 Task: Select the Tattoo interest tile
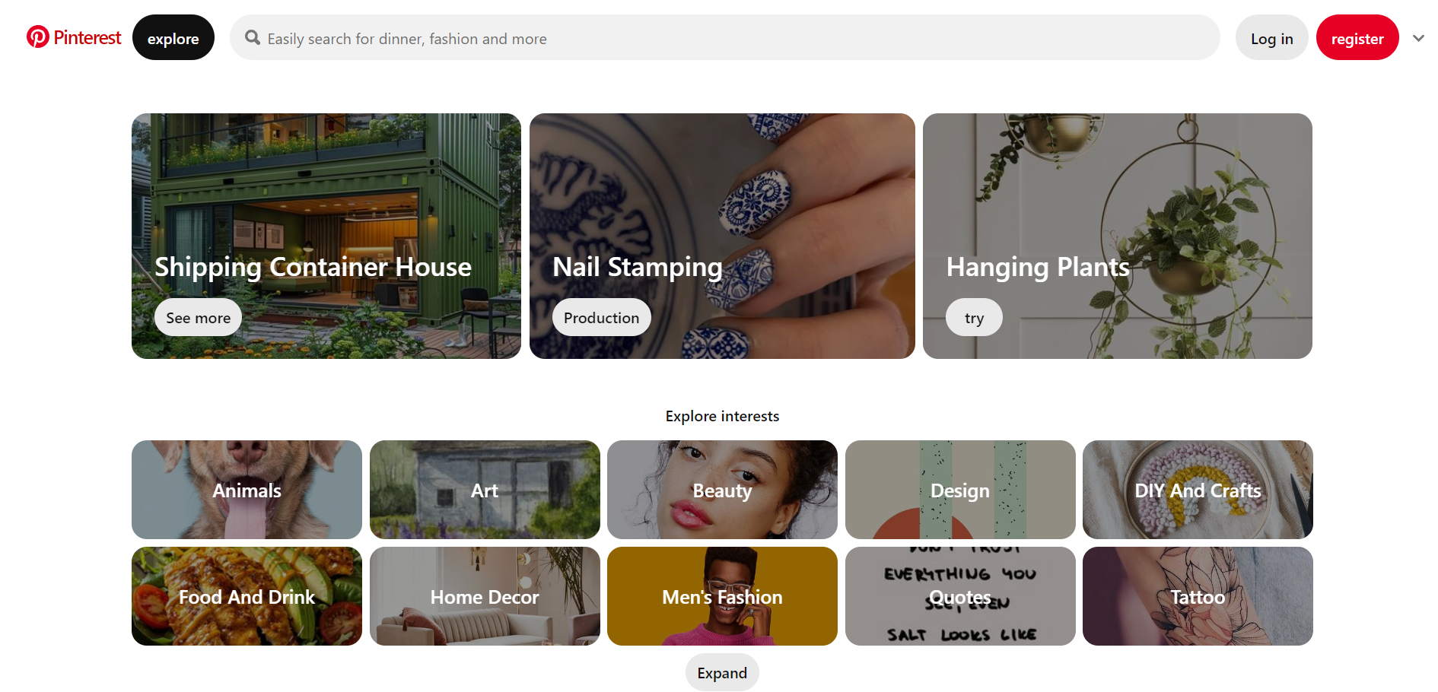point(1198,596)
